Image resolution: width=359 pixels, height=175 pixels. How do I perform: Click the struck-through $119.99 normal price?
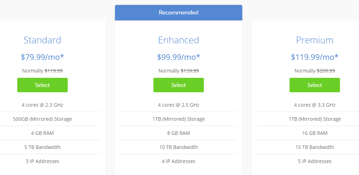pyautogui.click(x=54, y=71)
